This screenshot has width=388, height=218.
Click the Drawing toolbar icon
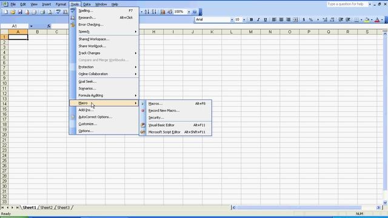[170, 12]
